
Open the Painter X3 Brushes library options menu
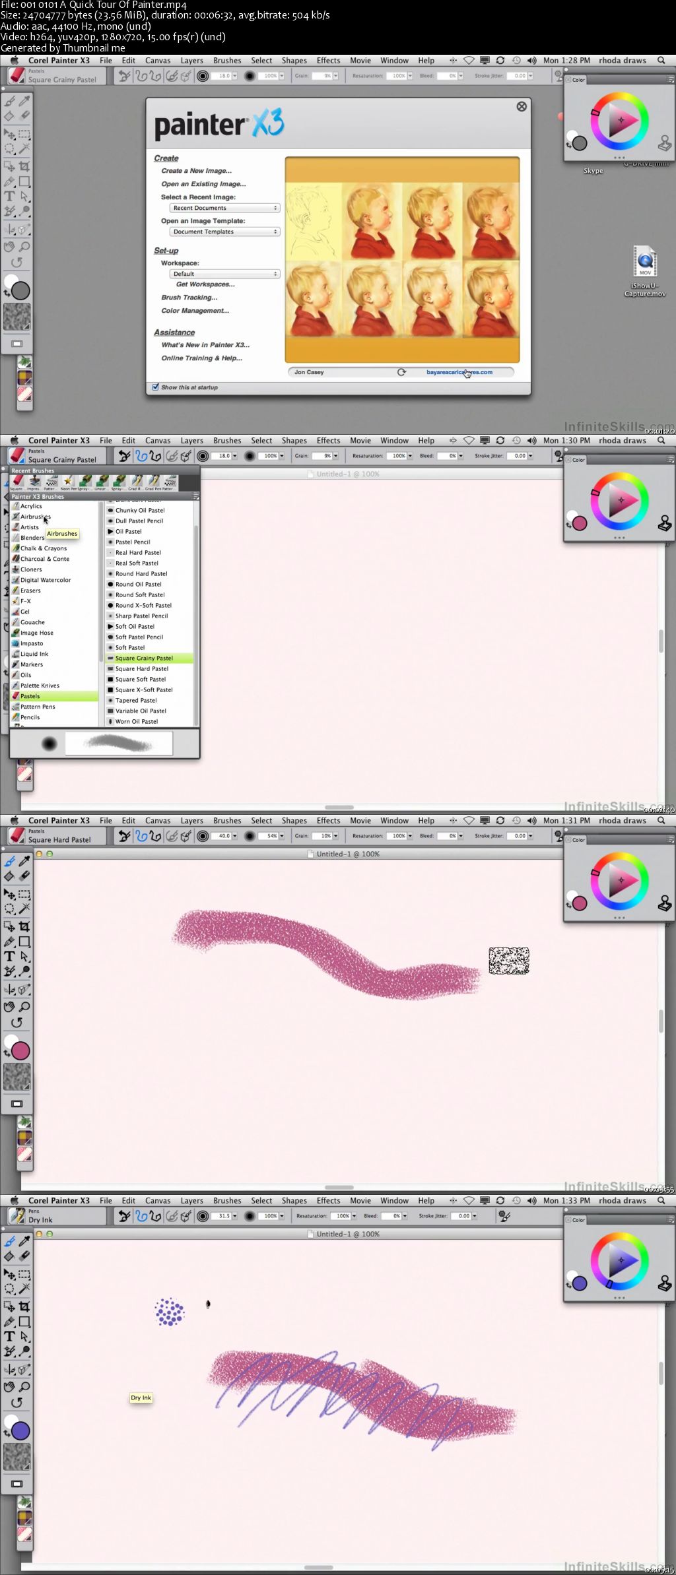tap(195, 496)
